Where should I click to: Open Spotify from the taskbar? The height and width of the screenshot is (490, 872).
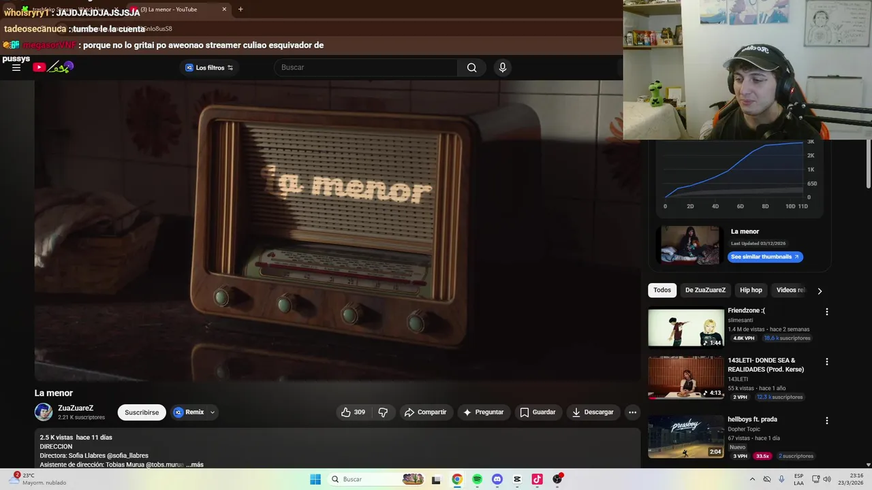(x=477, y=479)
